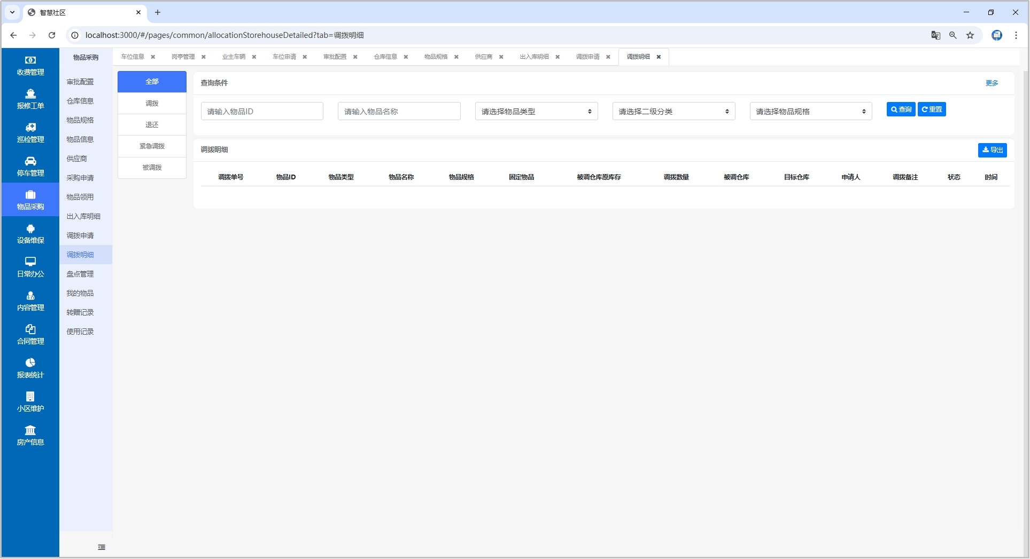This screenshot has width=1030, height=559.
Task: Focus the 请输入物品名称 input field
Action: click(x=399, y=112)
